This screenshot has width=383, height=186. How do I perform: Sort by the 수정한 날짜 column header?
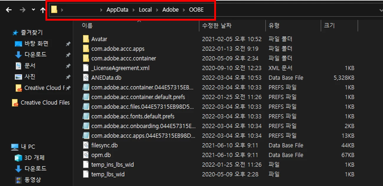217,26
